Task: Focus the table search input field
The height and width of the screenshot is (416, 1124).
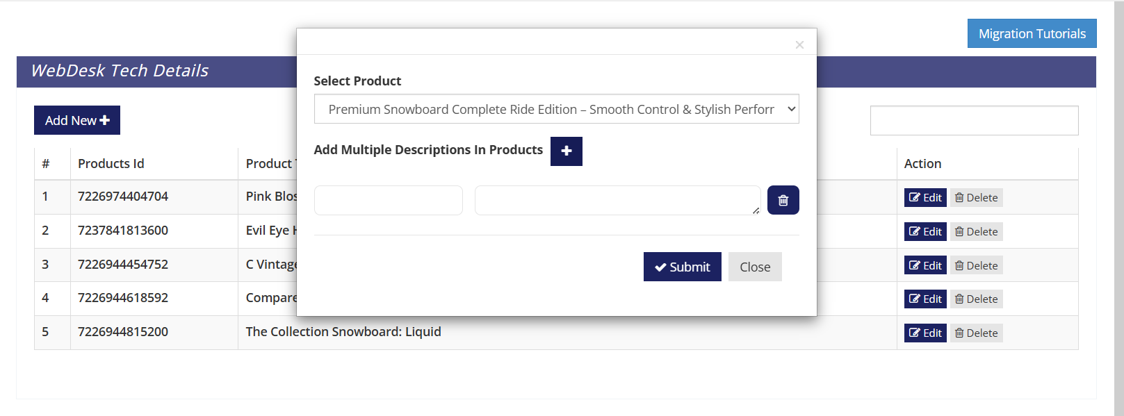Action: point(973,121)
